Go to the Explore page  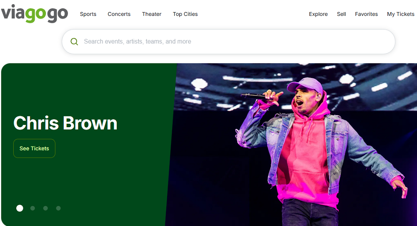click(x=318, y=14)
